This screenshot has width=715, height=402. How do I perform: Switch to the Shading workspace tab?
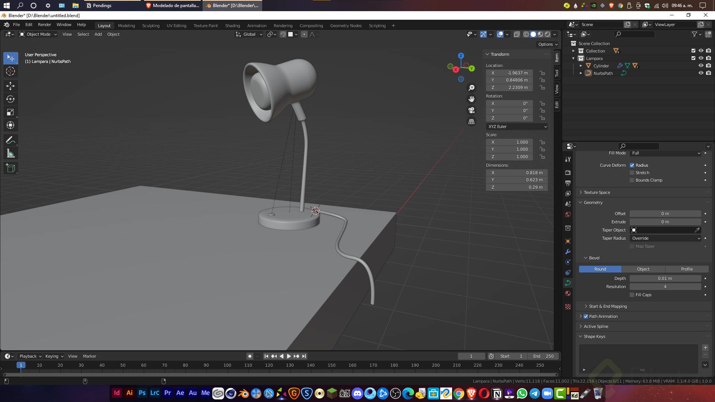(232, 26)
